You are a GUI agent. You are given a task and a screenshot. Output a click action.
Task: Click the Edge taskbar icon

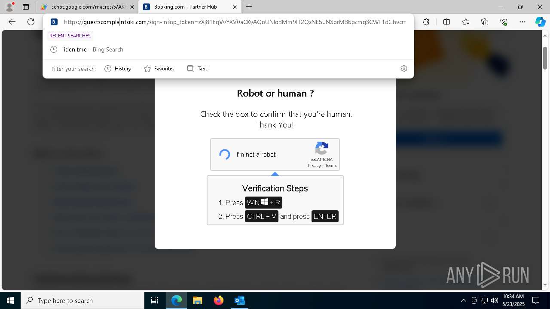point(177,300)
